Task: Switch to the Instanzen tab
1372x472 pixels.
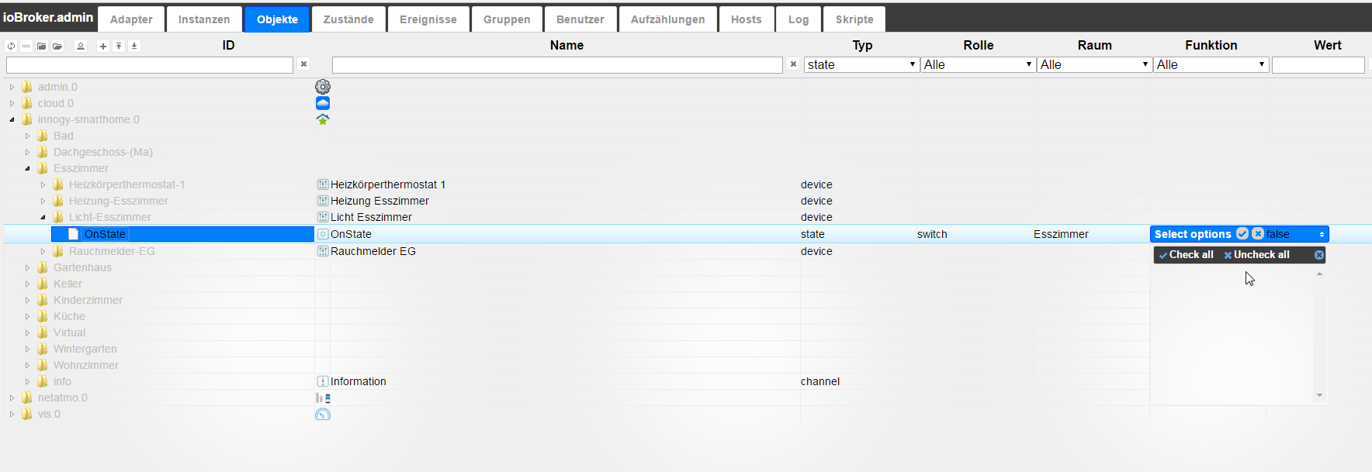Action: coord(204,19)
